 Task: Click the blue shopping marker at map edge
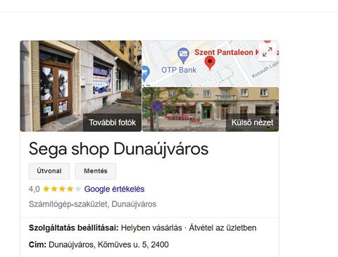click(146, 73)
